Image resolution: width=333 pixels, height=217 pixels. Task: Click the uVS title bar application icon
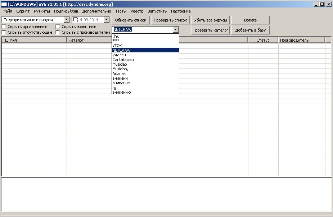4,4
